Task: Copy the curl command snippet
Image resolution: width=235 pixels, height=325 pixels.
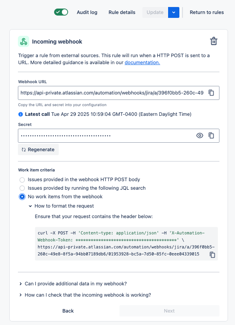Action: point(212,255)
